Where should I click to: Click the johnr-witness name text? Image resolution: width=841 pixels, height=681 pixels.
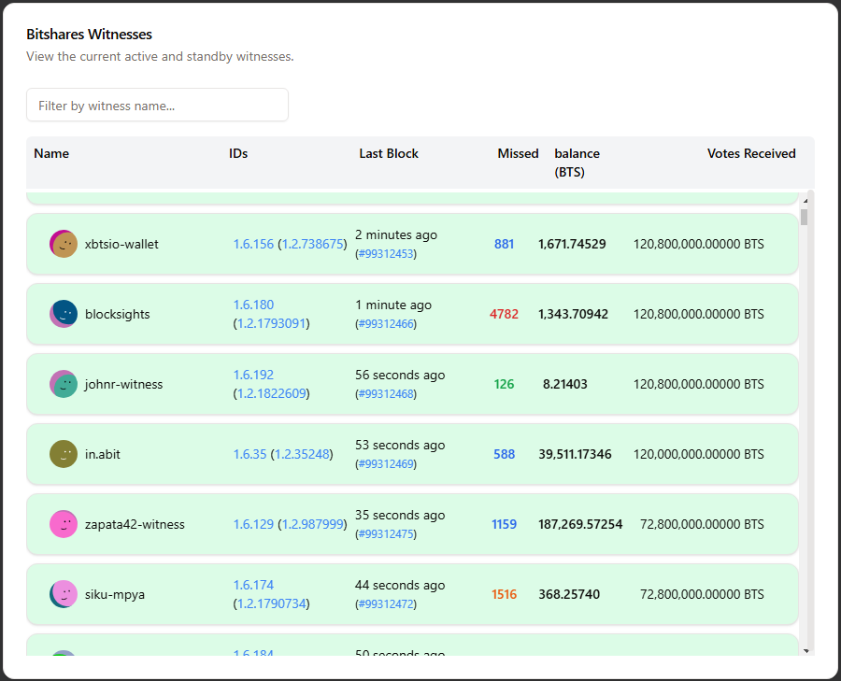(x=123, y=384)
